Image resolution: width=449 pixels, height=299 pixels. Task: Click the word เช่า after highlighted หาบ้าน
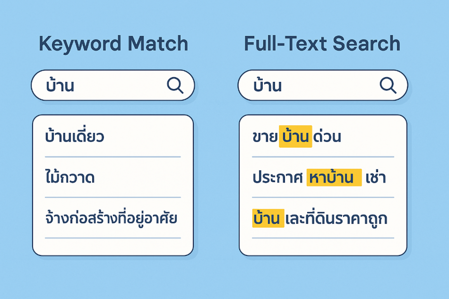[376, 178]
